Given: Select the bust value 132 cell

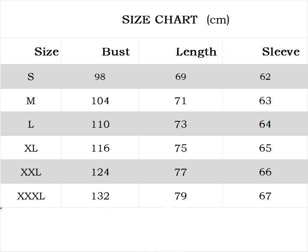Looking at the screenshot, I should click(100, 196).
